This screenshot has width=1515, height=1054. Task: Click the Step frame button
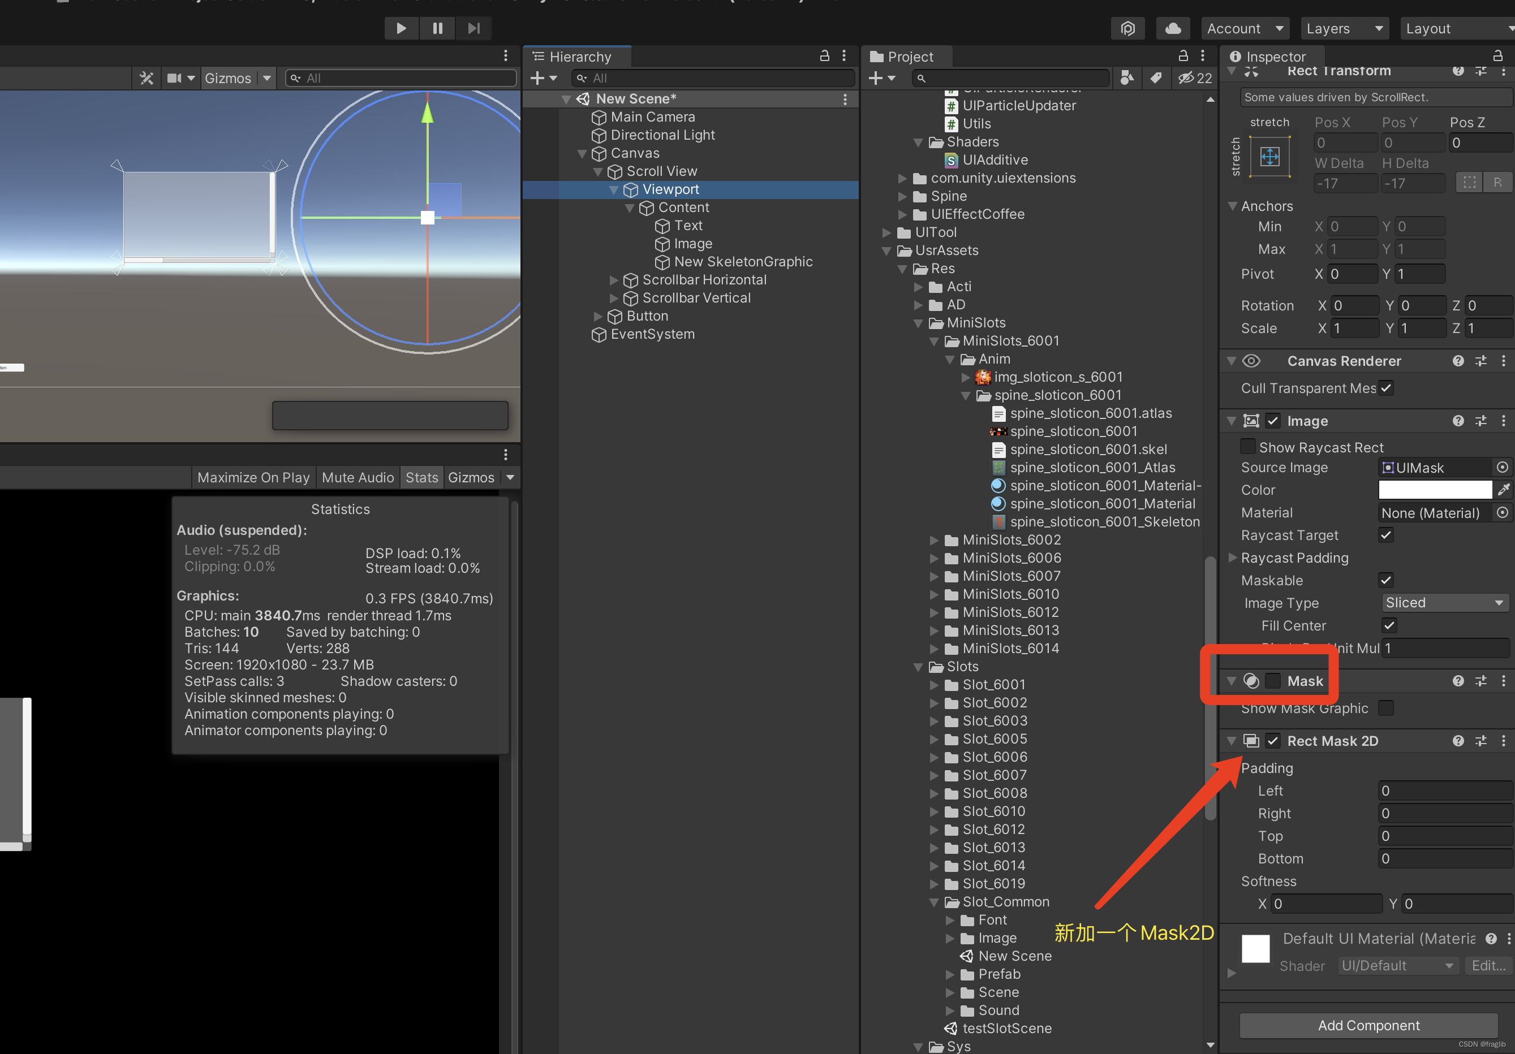pos(473,28)
